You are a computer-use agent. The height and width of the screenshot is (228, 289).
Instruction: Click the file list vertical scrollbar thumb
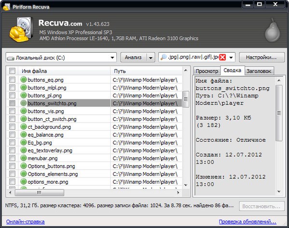click(186, 99)
